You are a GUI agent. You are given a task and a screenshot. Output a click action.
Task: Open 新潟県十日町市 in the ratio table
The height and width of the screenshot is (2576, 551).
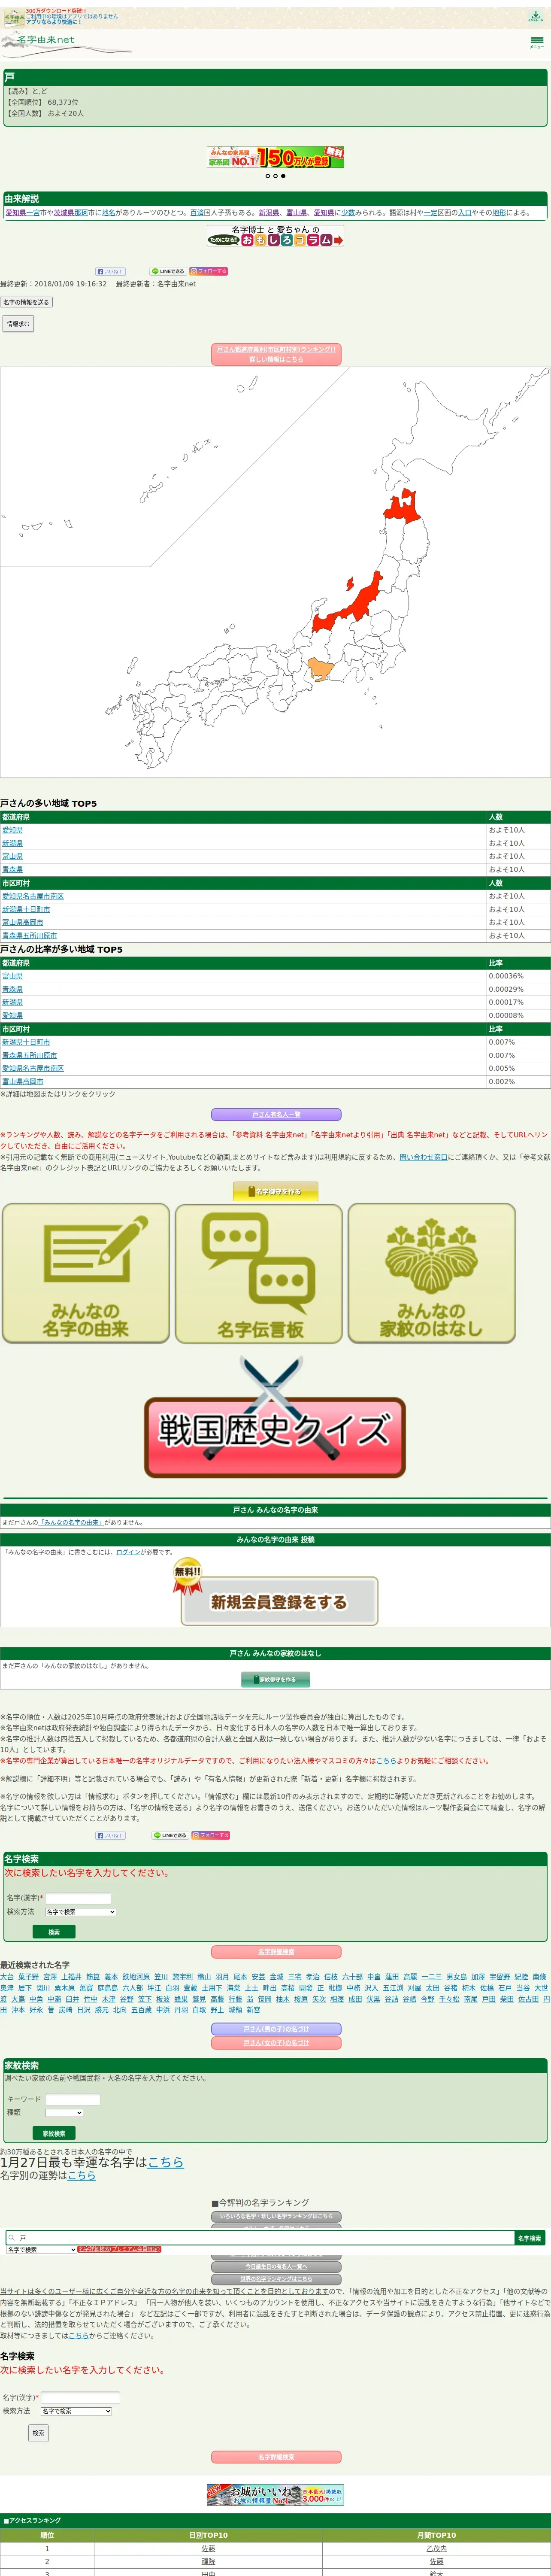click(26, 1042)
